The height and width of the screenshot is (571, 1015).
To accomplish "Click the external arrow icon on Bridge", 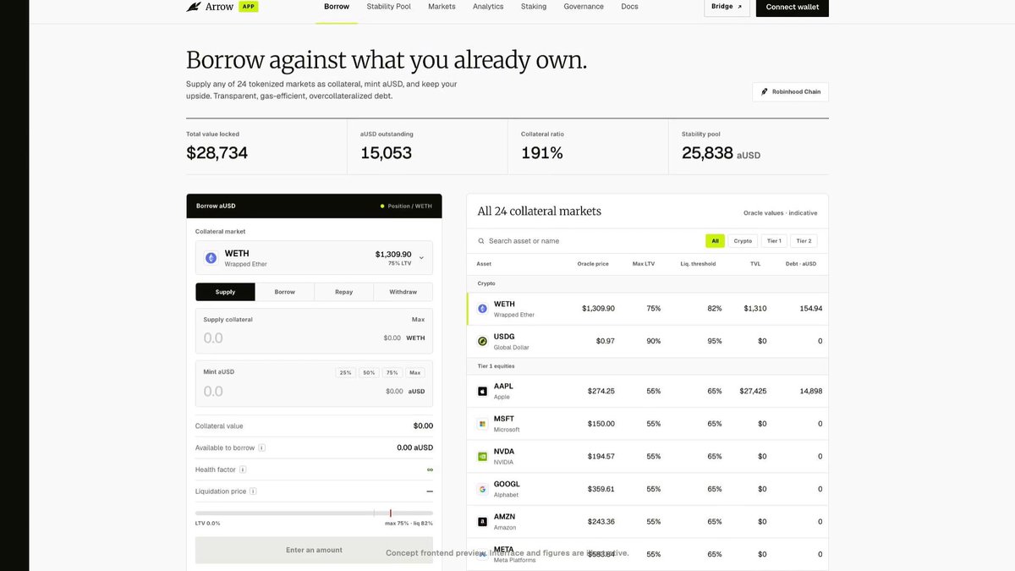I will pos(739,7).
